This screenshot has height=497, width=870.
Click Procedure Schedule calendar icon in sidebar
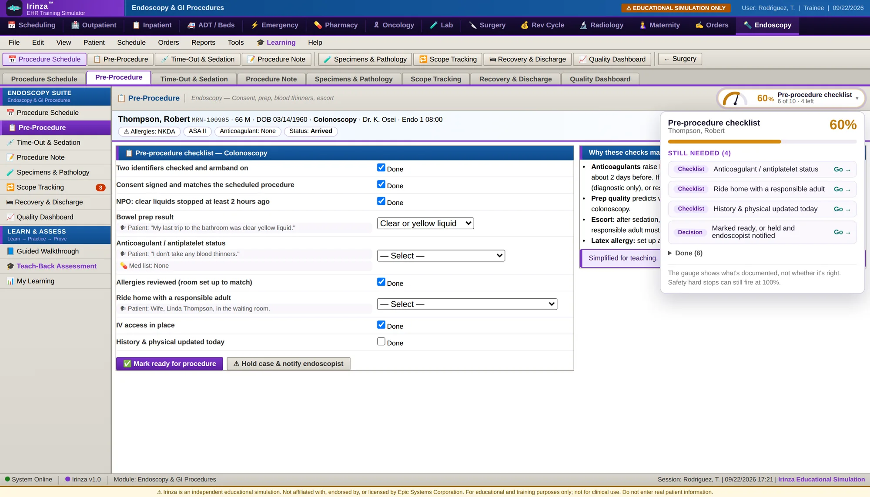coord(10,113)
